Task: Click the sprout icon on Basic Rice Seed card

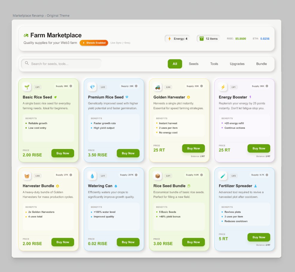Action: (x=27, y=87)
